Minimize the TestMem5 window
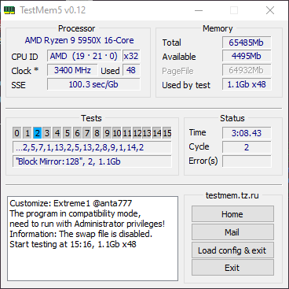 pyautogui.click(x=199, y=10)
